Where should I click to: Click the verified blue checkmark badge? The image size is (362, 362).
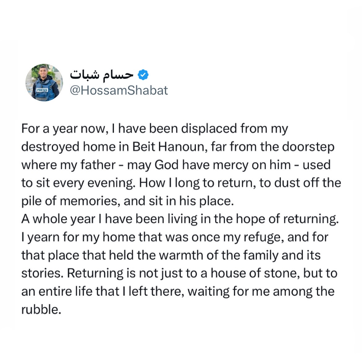pos(143,75)
